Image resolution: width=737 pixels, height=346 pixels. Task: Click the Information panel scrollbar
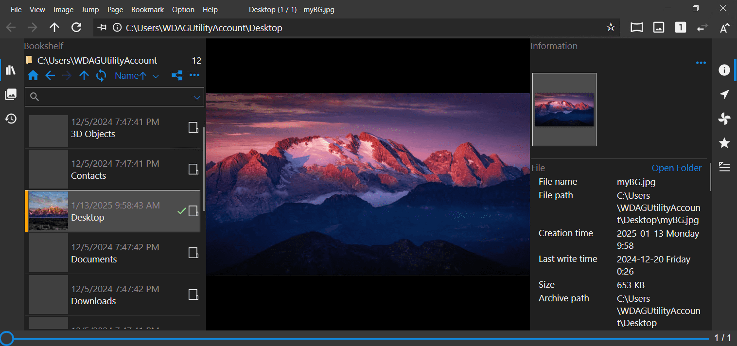tap(710, 177)
